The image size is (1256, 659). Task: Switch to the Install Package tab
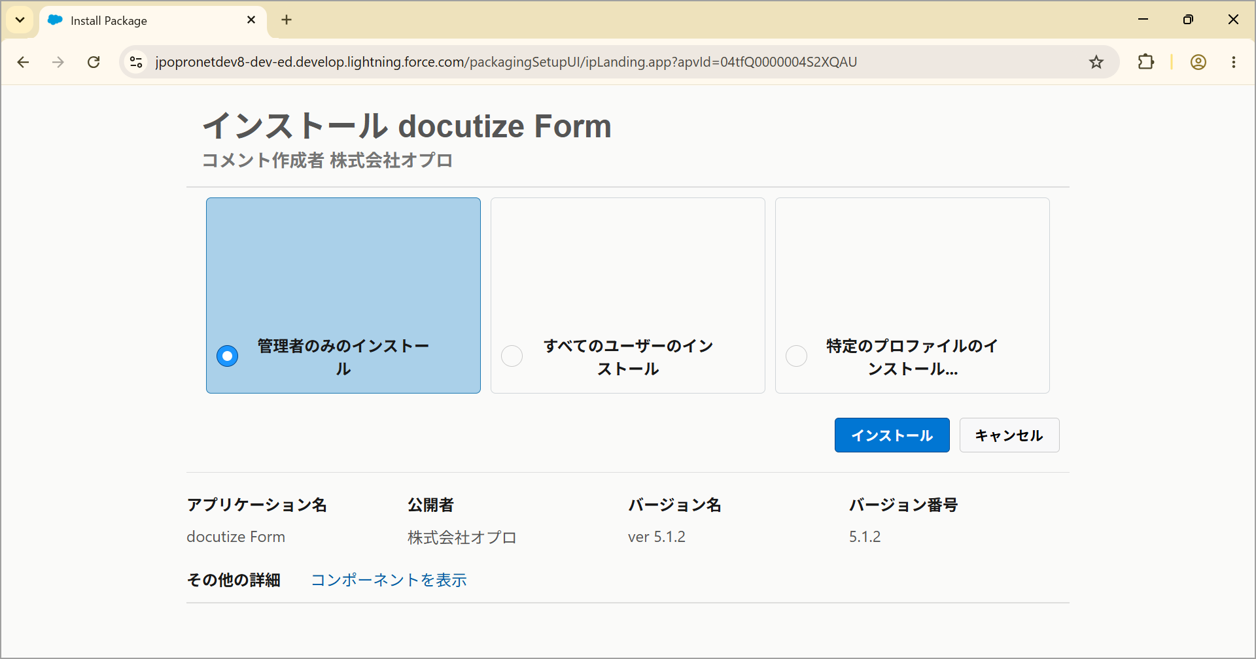click(153, 21)
